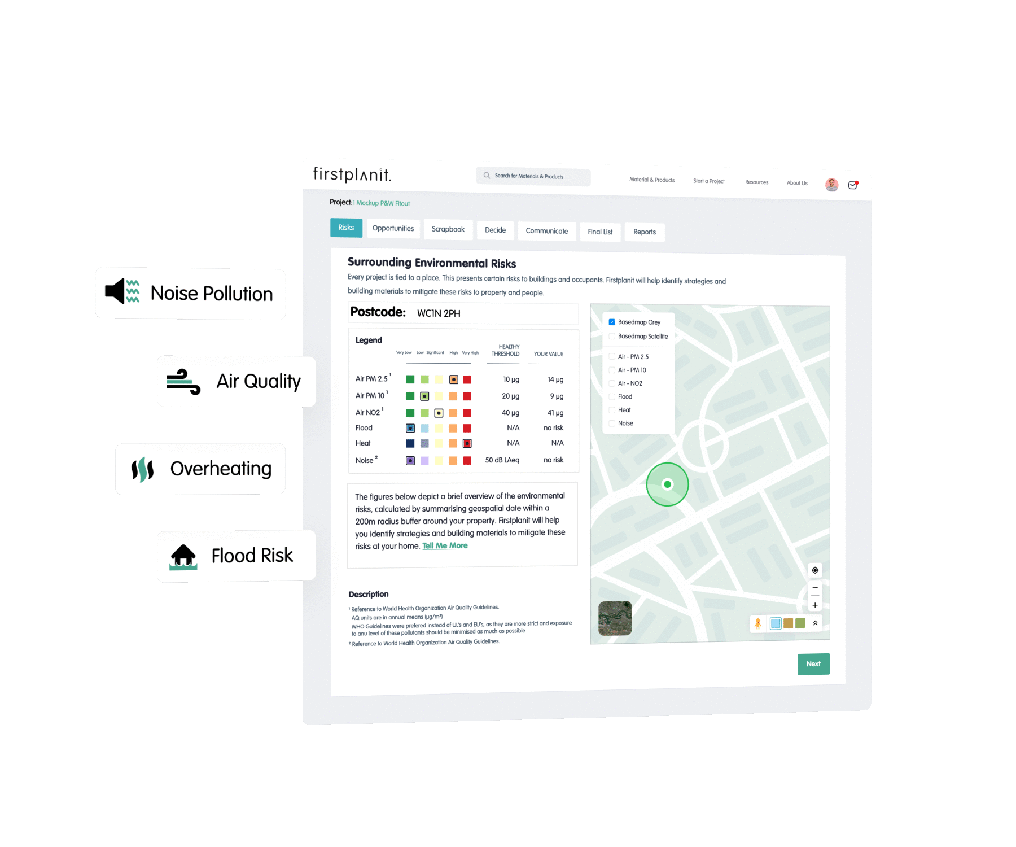This screenshot has height=847, width=1016.
Task: Enable the Air - NO2 layer checkbox
Action: click(x=612, y=383)
